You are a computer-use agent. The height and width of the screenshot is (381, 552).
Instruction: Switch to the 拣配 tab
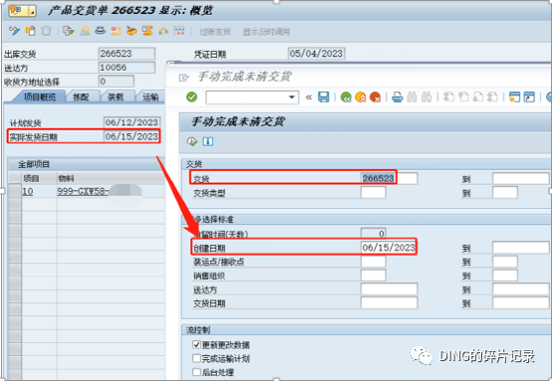coord(81,97)
